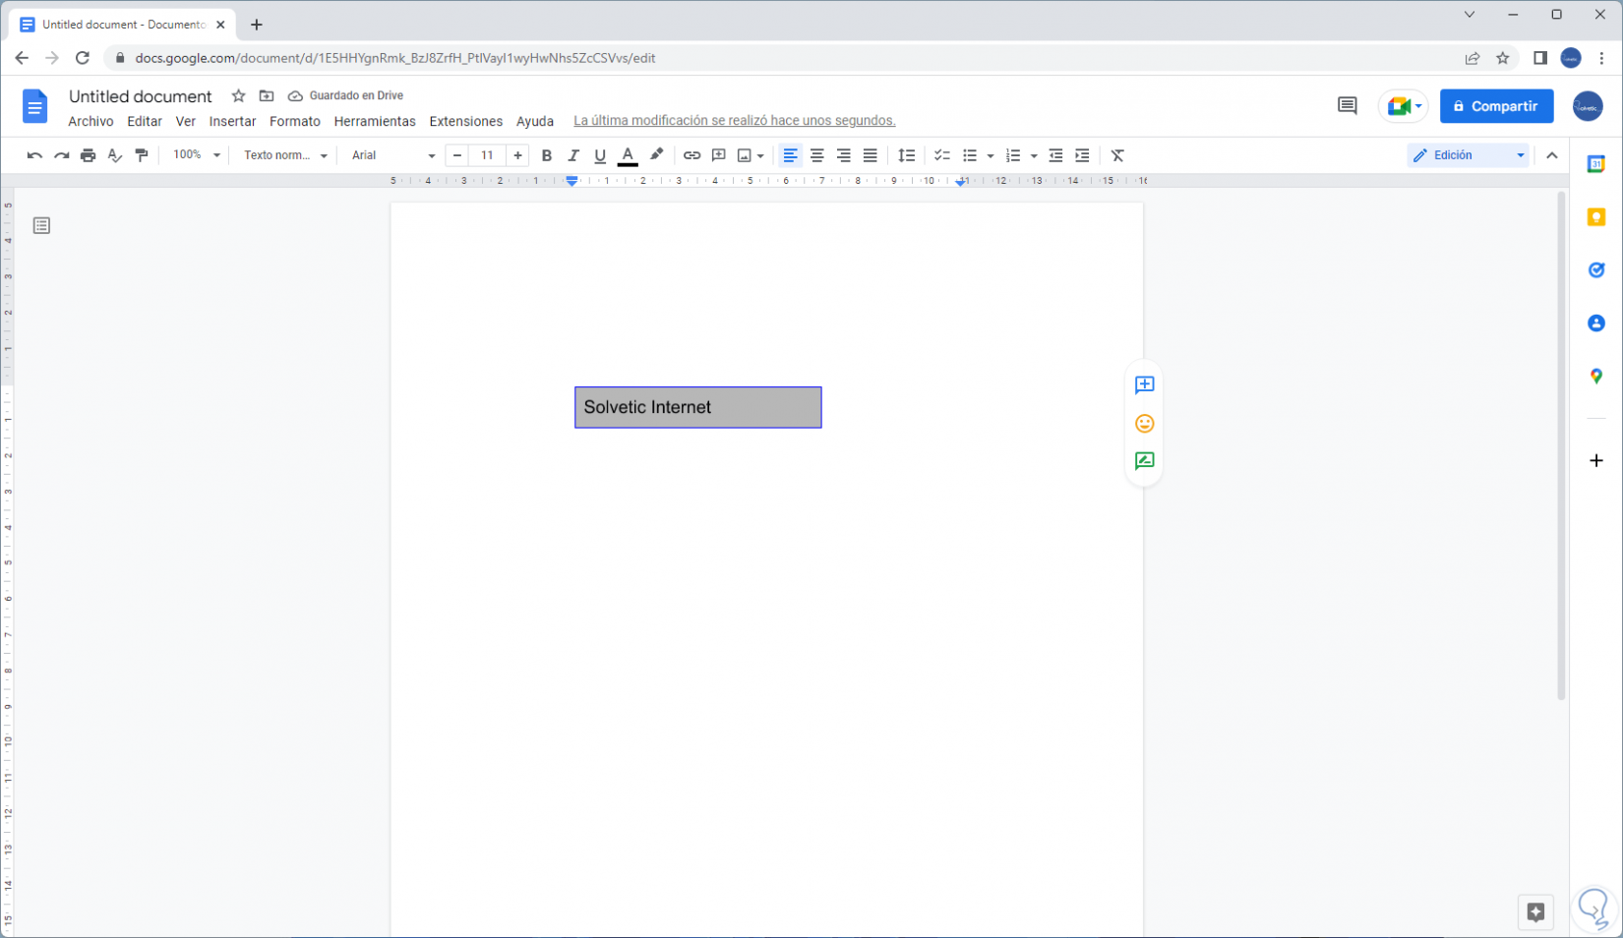Screen dimensions: 1623x938
Task: Open Google Calendar side panel
Action: point(1596,164)
